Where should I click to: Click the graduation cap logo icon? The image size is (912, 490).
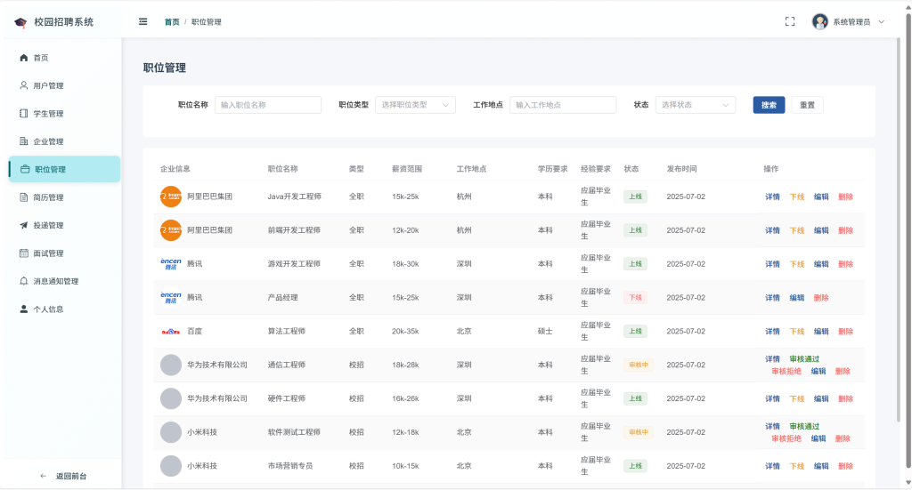(x=21, y=22)
